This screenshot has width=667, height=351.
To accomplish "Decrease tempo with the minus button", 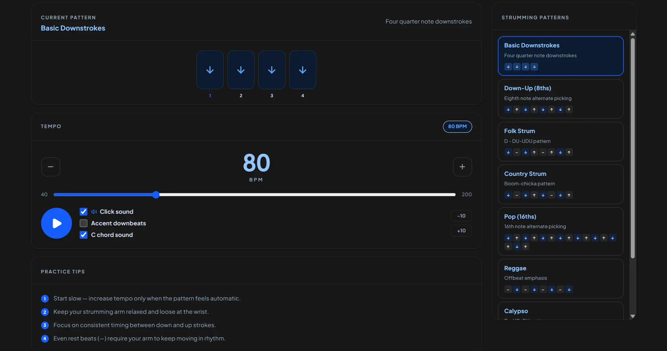I will [51, 167].
